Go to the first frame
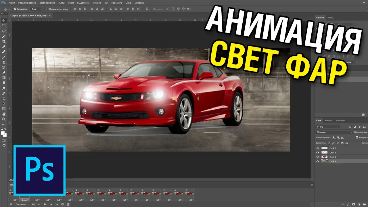This screenshot has width=368, height=207. click(x=33, y=204)
